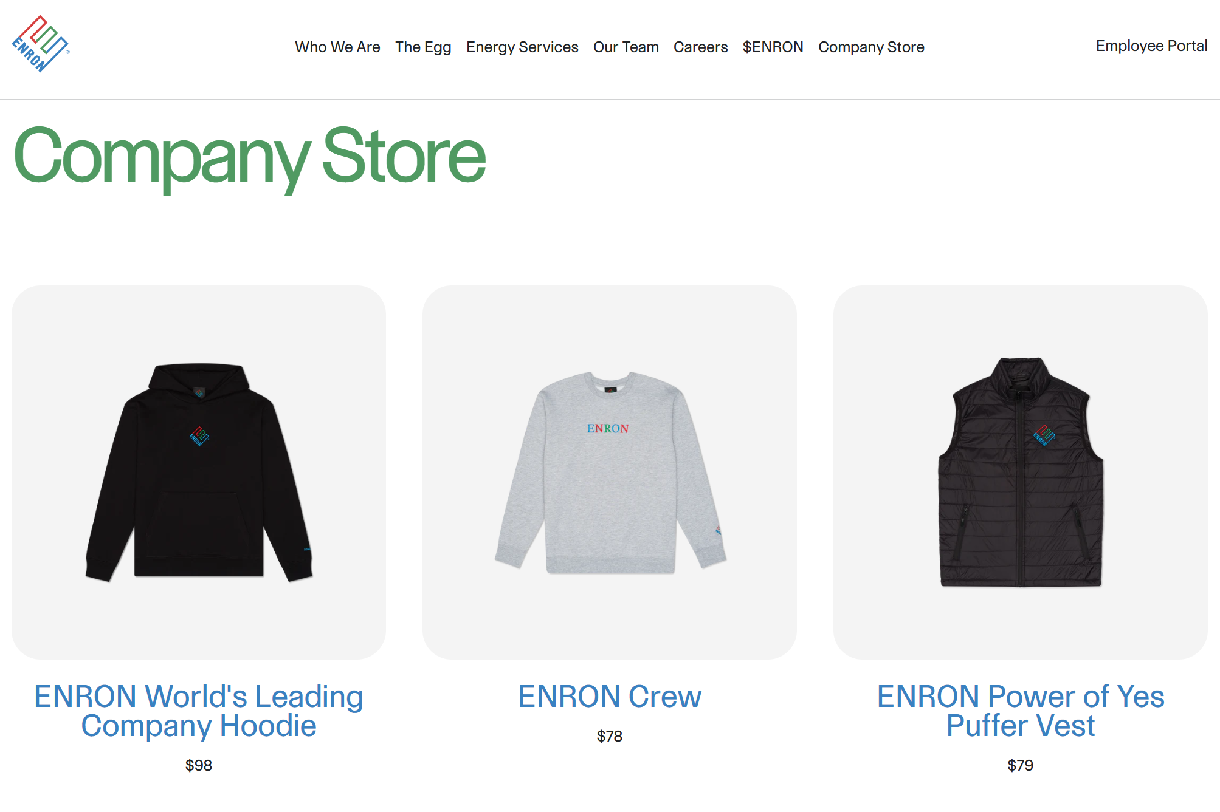The image size is (1220, 812).
Task: Open the Who We Are page
Action: pos(337,47)
